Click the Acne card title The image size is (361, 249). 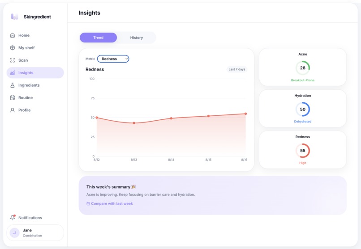point(302,54)
